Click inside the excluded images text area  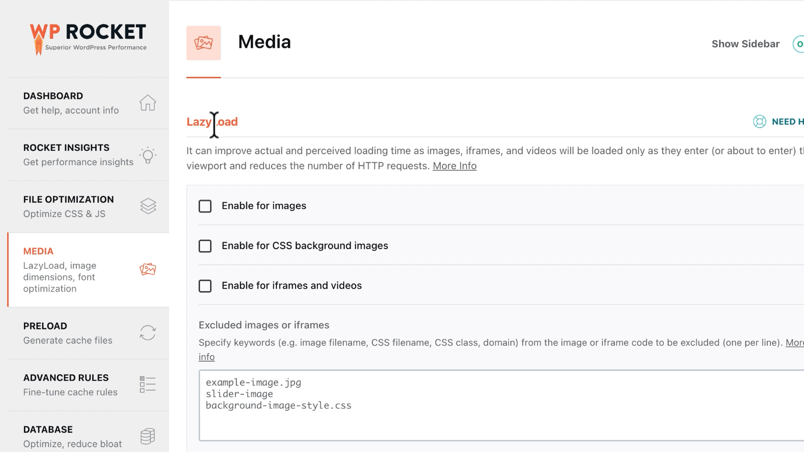point(501,405)
